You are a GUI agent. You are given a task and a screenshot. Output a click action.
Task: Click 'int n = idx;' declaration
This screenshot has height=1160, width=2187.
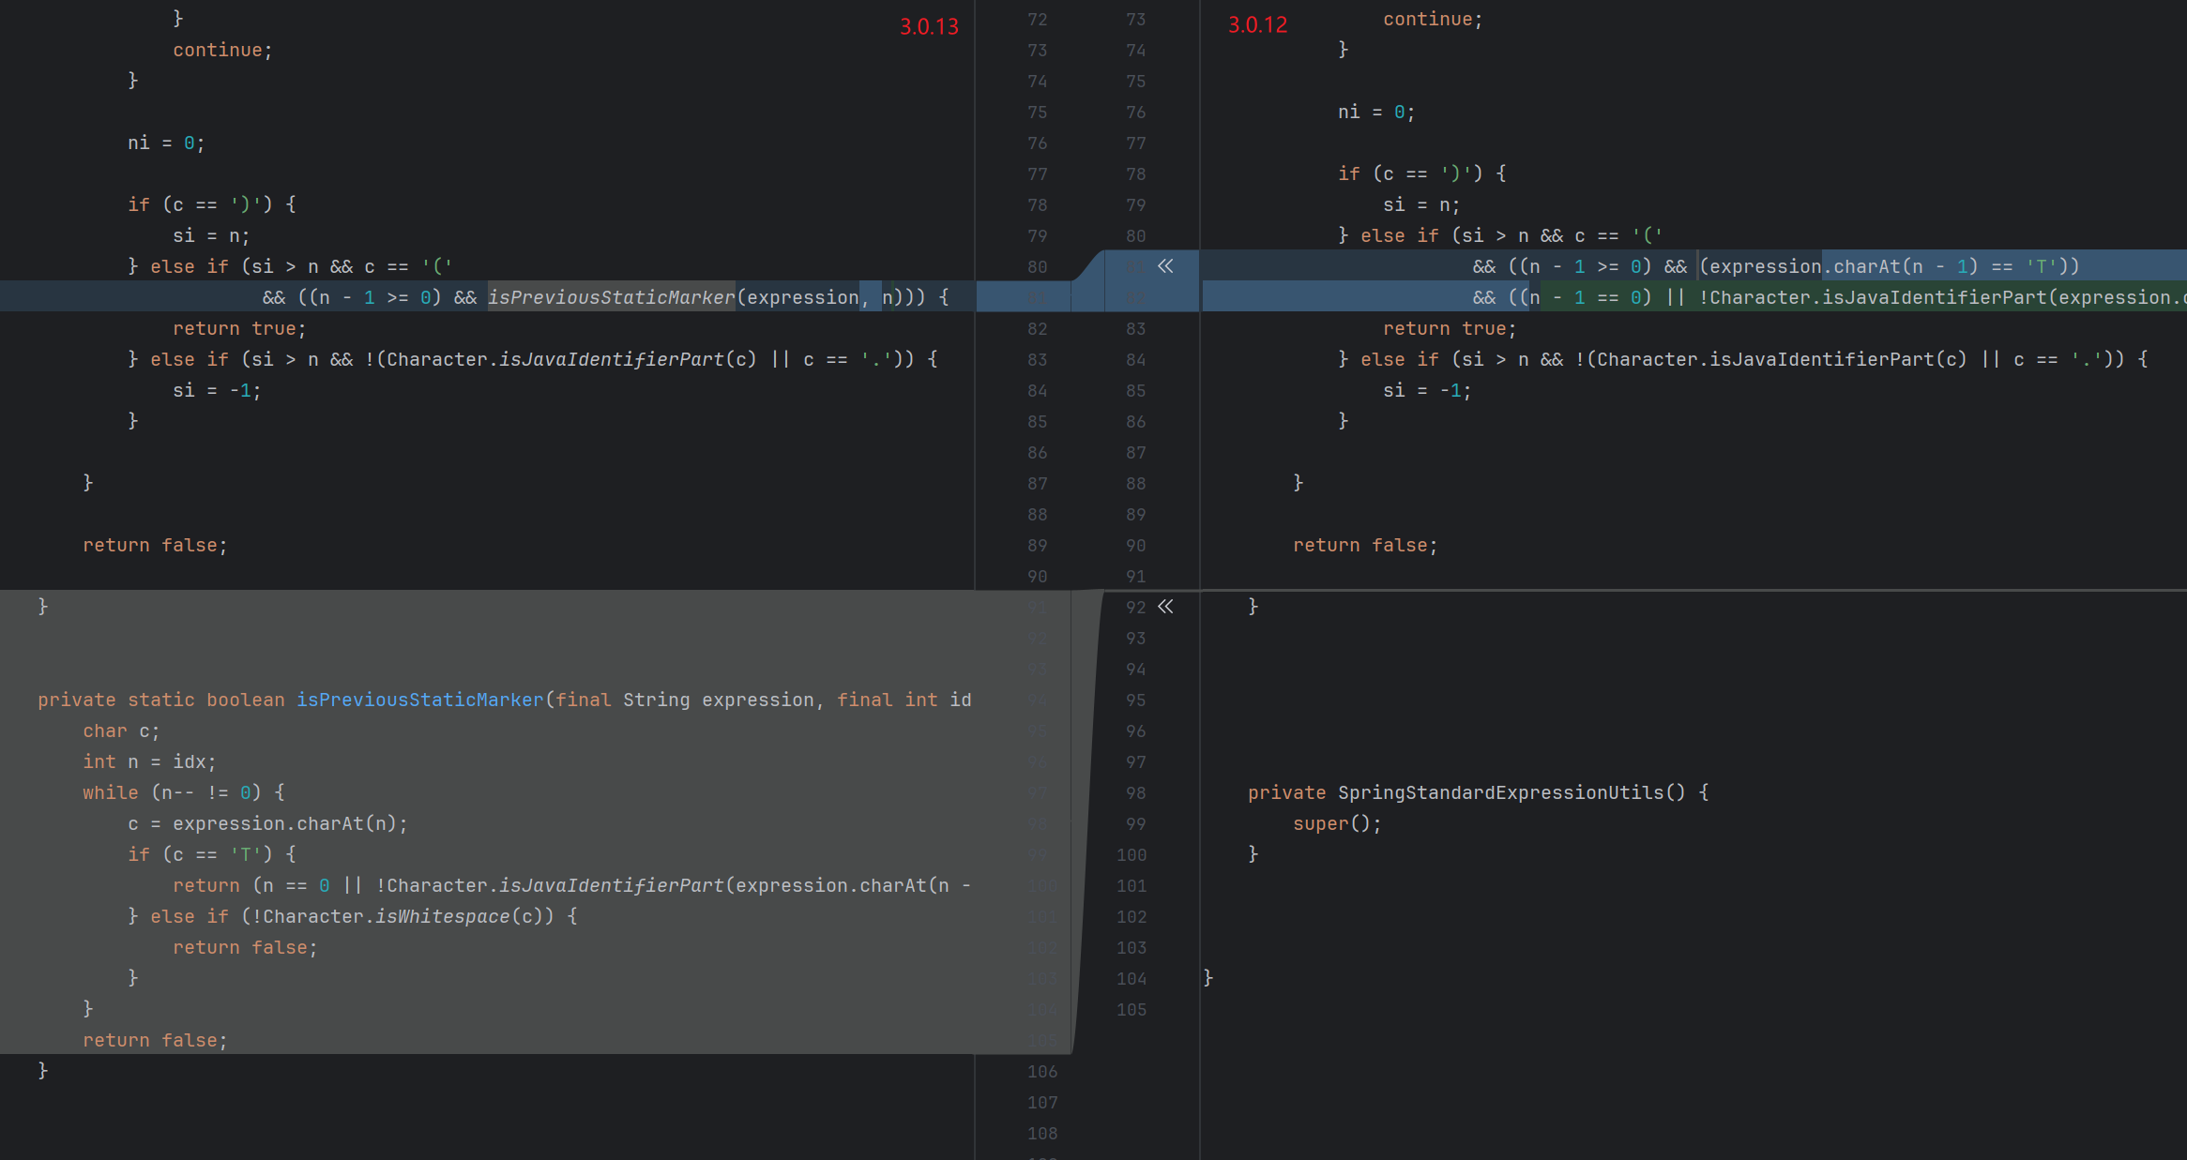tap(149, 761)
